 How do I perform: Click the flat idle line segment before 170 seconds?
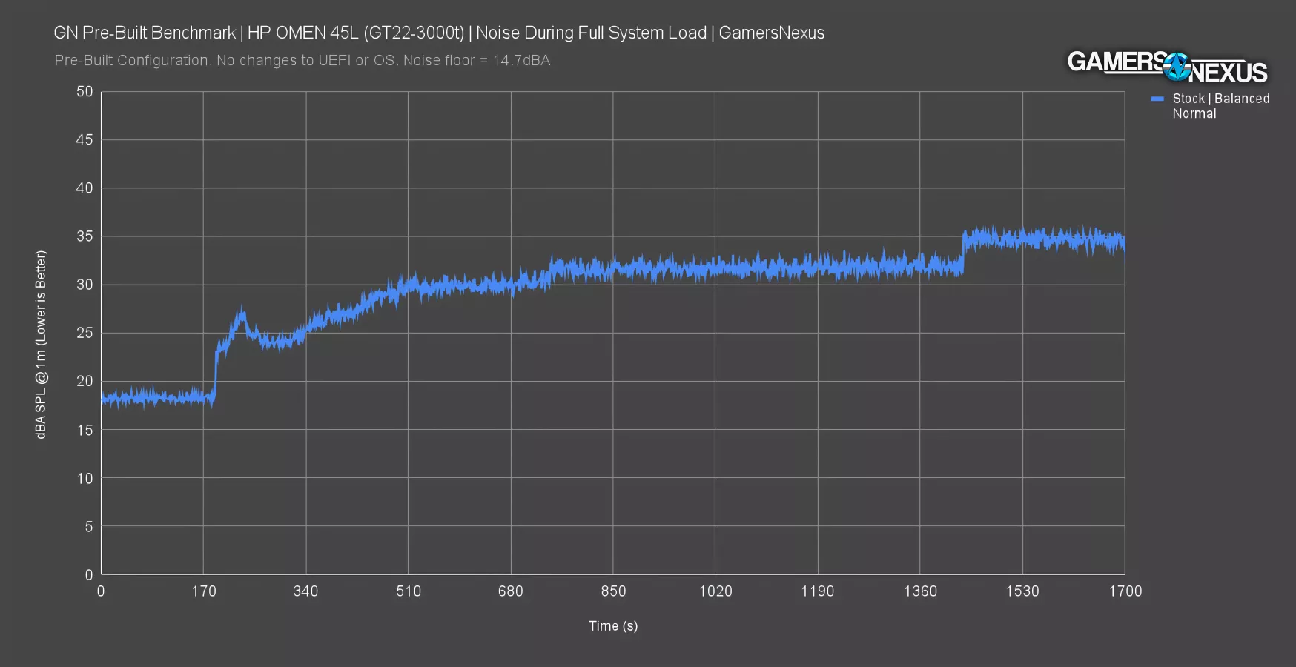156,398
